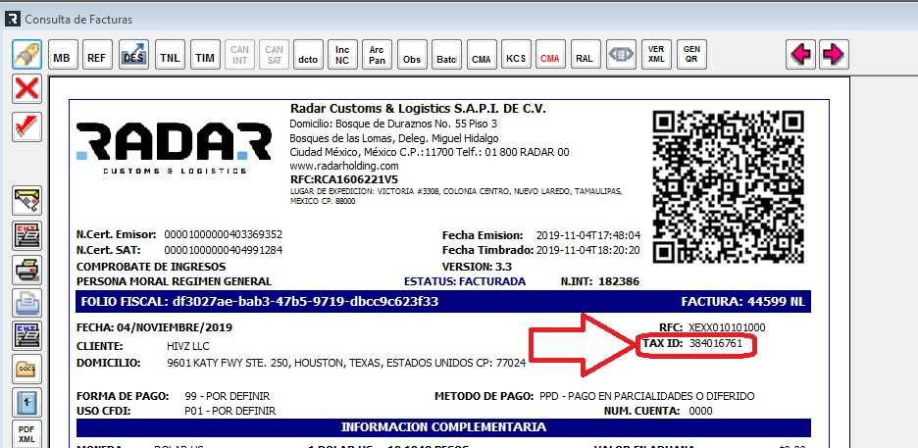Image resolution: width=918 pixels, height=448 pixels.
Task: Click the dcto toolbar button
Action: click(308, 54)
